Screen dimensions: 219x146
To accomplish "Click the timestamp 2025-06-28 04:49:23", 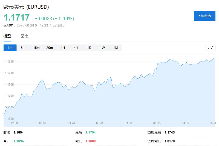I will (32, 25).
